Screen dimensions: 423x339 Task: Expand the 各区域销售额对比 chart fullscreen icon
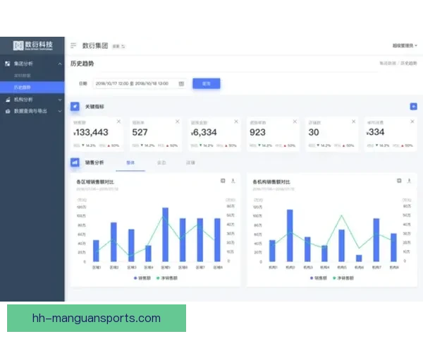point(223,181)
